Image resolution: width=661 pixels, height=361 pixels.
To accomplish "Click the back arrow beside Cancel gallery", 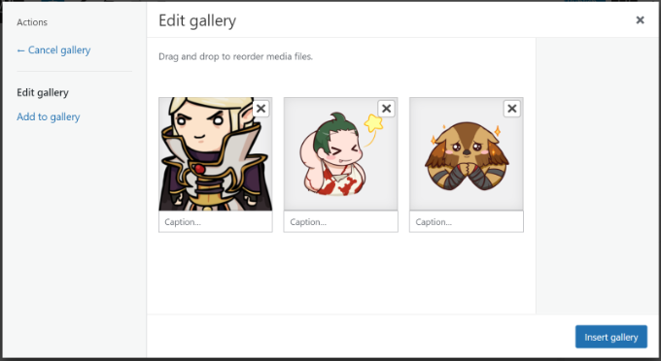I will coord(20,50).
